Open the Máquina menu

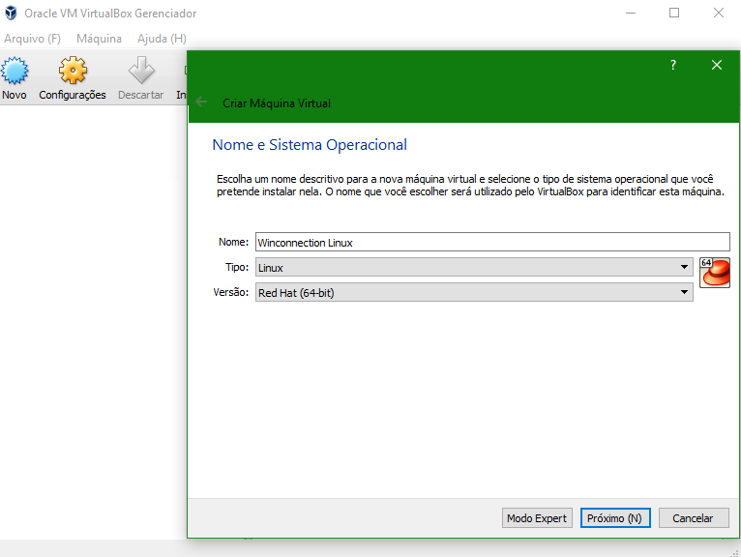pos(99,39)
